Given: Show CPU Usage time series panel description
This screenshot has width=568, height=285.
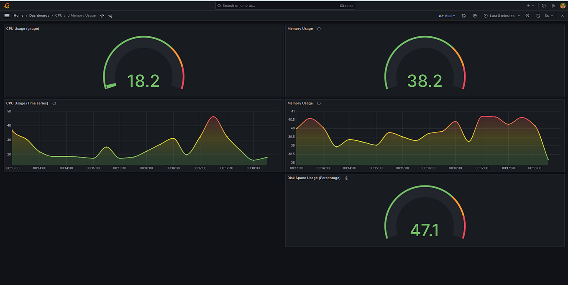Looking at the screenshot, I should pos(54,103).
